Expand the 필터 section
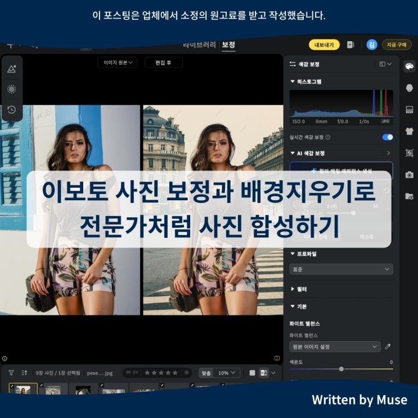 pos(293,289)
